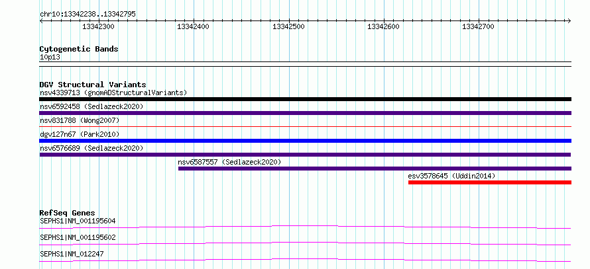
Task: Click the black nsv4339713 variant bar
Action: point(305,99)
